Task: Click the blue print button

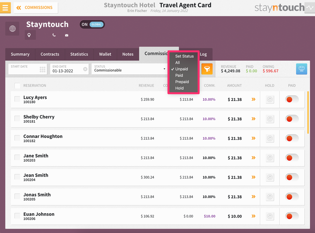Action: (x=302, y=69)
